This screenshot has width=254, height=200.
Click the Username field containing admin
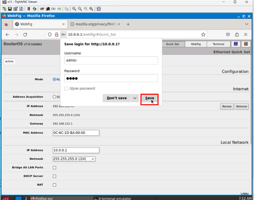[111, 60]
